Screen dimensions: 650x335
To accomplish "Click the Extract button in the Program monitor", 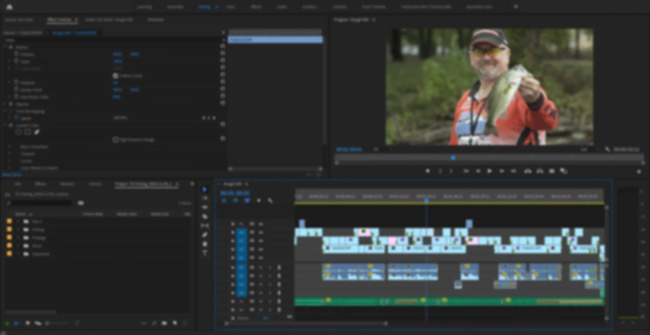I will click(540, 171).
